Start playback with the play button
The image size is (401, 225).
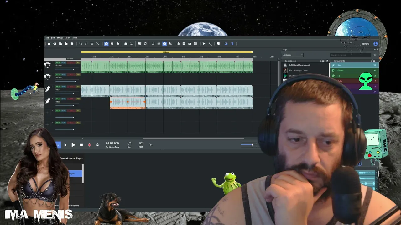(x=73, y=145)
